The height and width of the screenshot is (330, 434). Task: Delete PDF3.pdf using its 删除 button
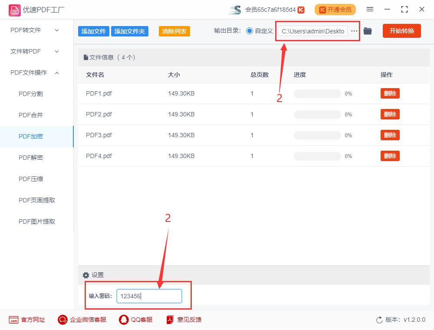(390, 135)
